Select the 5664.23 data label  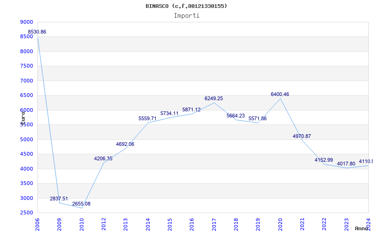pyautogui.click(x=235, y=116)
